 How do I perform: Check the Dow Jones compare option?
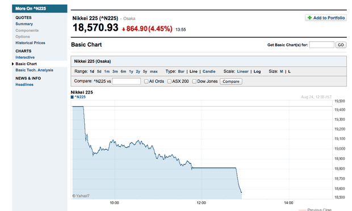tap(194, 82)
